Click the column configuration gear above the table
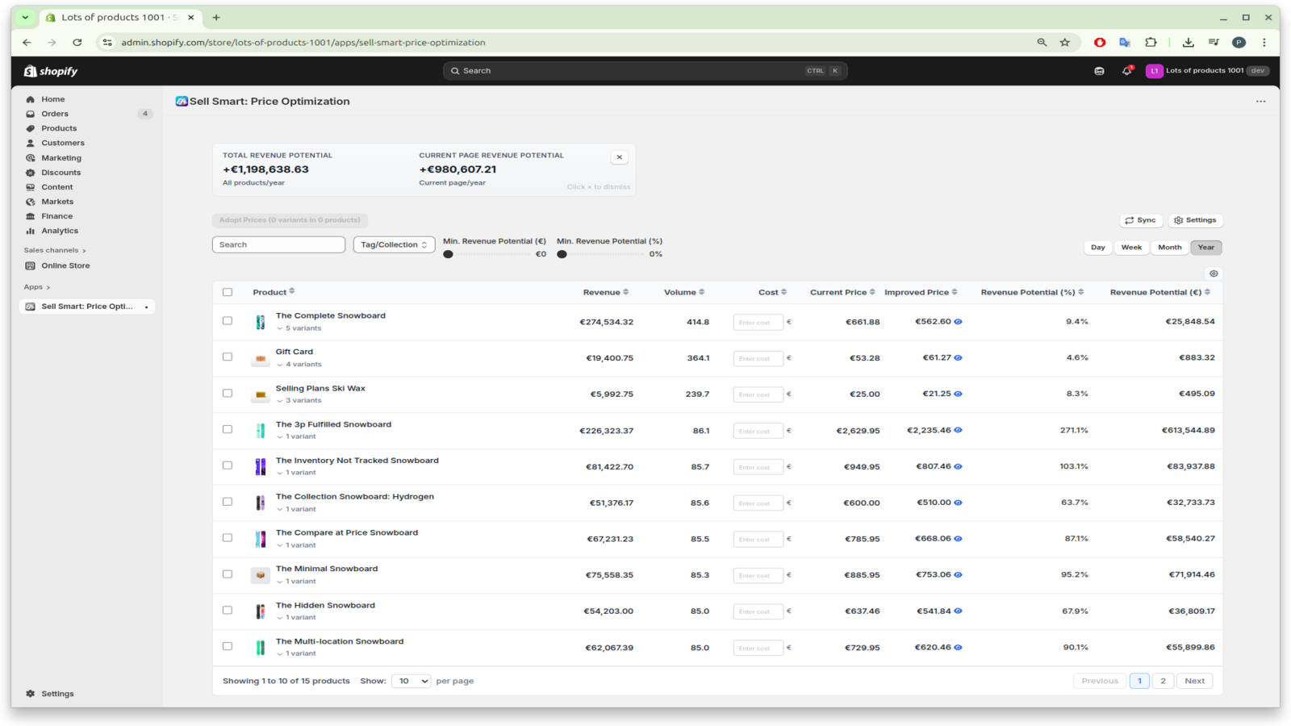The width and height of the screenshot is (1291, 726). pyautogui.click(x=1214, y=273)
